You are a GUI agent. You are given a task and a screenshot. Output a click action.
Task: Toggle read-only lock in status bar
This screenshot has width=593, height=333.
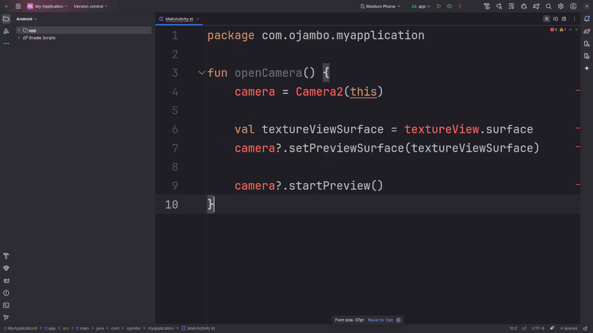[x=586, y=328]
